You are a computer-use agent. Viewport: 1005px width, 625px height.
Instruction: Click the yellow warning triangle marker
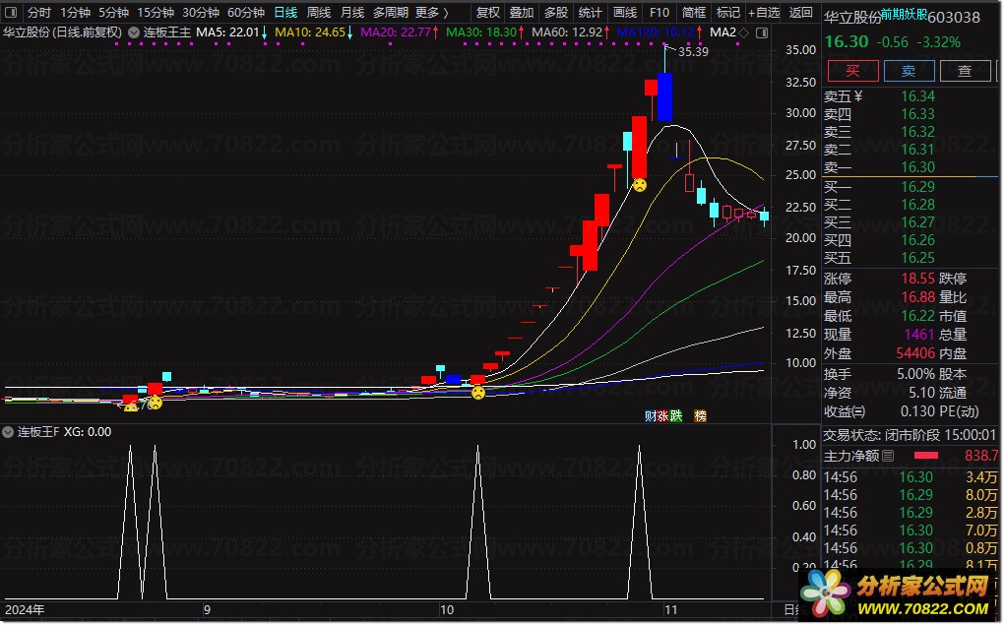coord(131,406)
